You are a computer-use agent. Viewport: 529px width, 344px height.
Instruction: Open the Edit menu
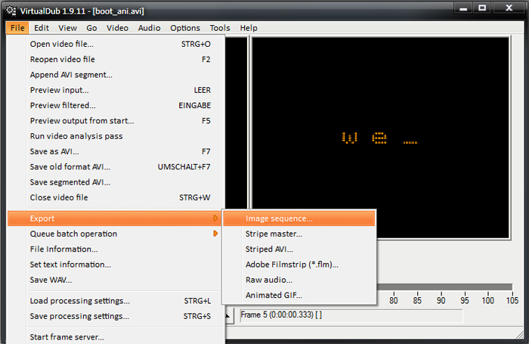(42, 28)
